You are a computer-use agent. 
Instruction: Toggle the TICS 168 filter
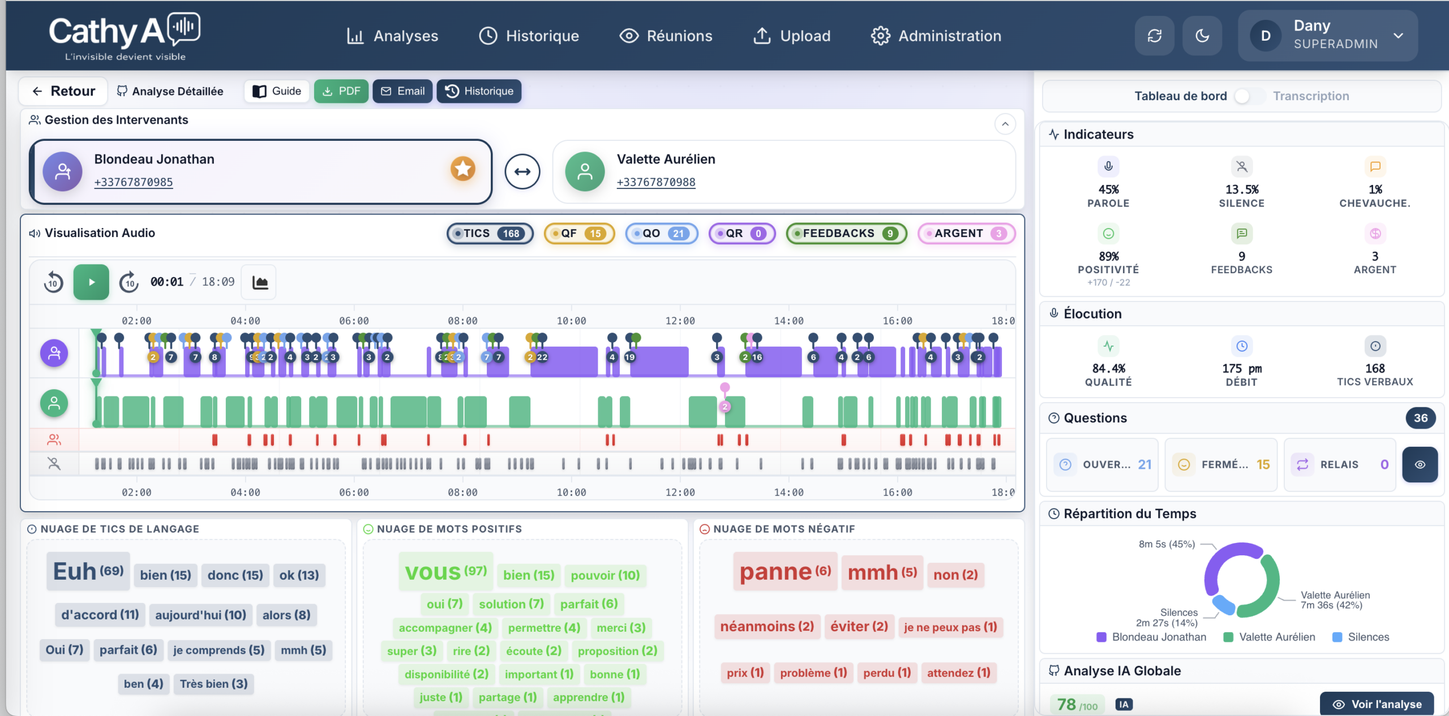click(490, 234)
